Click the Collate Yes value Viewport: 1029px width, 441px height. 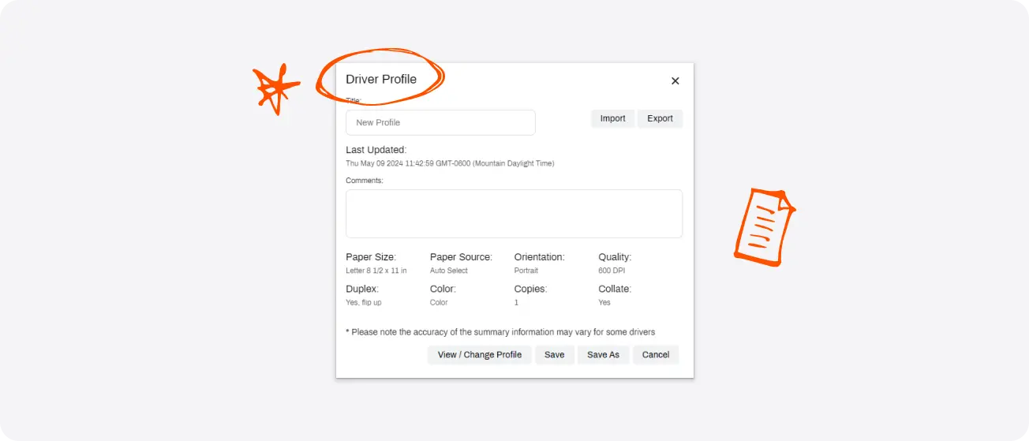pos(604,302)
